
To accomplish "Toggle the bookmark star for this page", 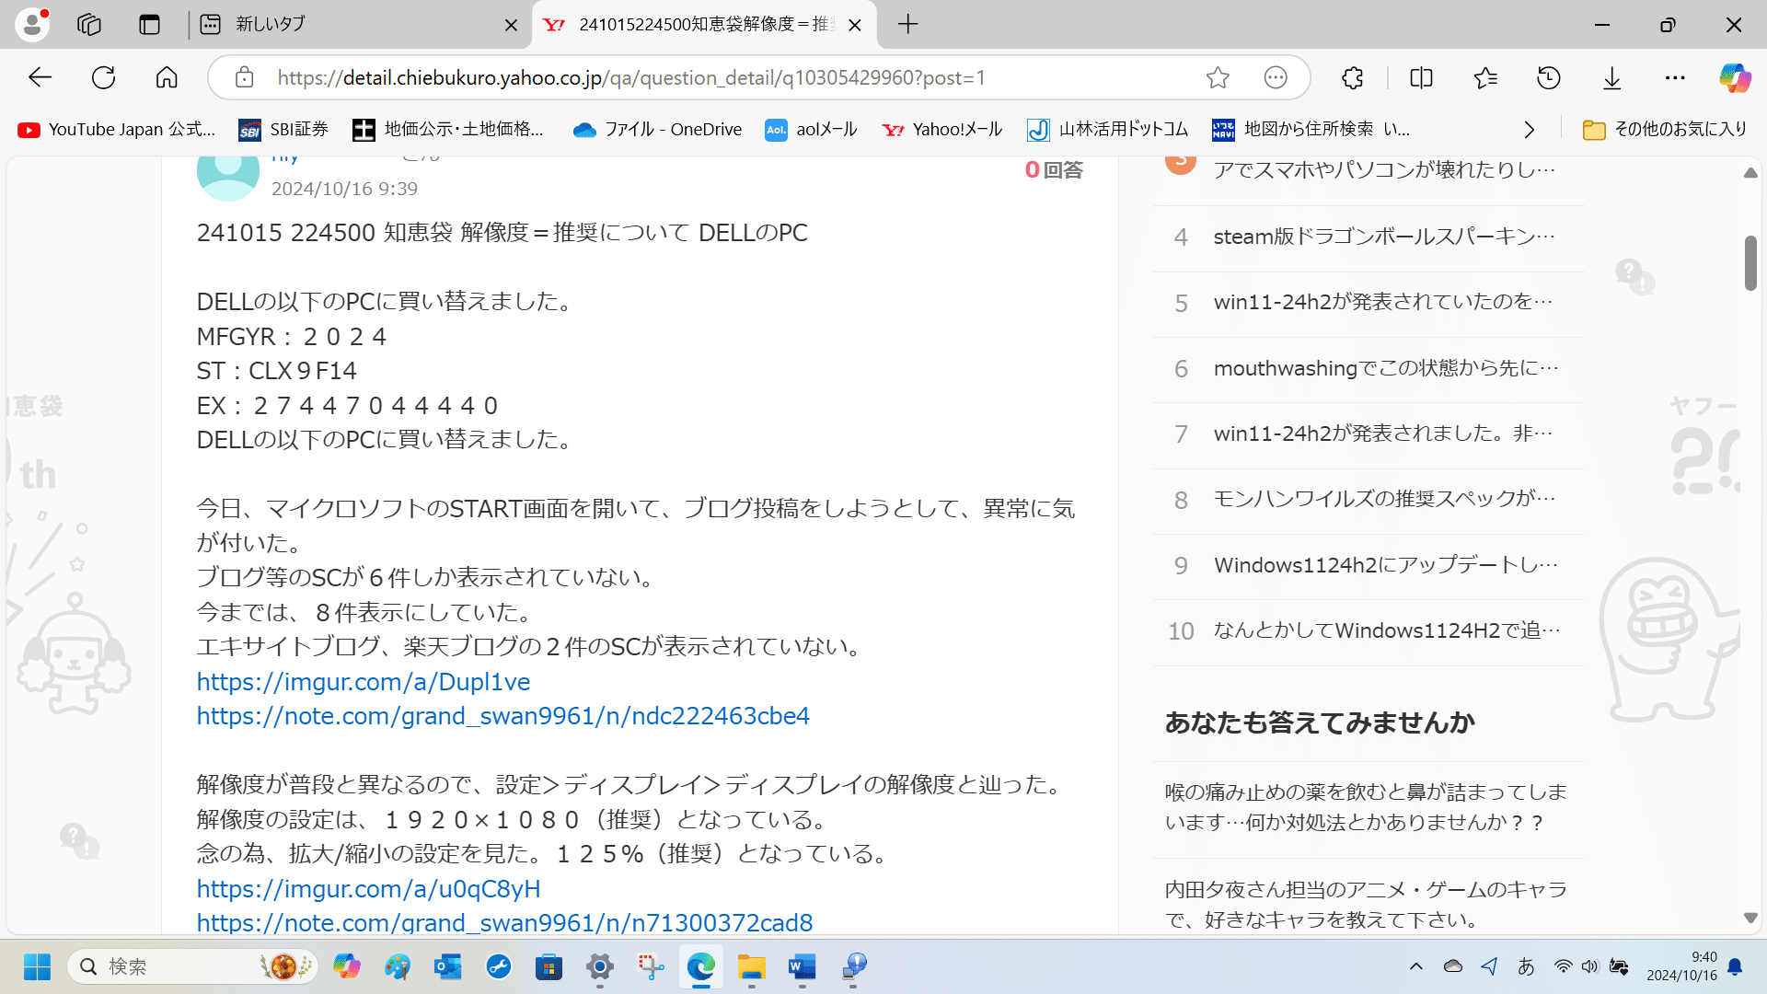I will (1218, 77).
